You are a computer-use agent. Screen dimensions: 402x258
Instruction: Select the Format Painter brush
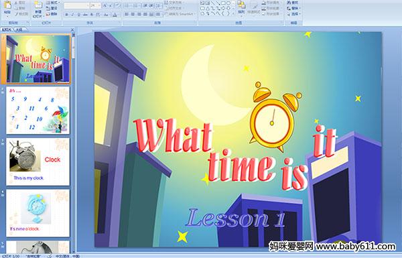pos(16,14)
